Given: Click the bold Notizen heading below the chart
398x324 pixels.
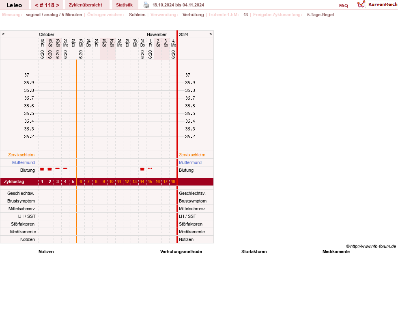Looking at the screenshot, I should pos(46,252).
